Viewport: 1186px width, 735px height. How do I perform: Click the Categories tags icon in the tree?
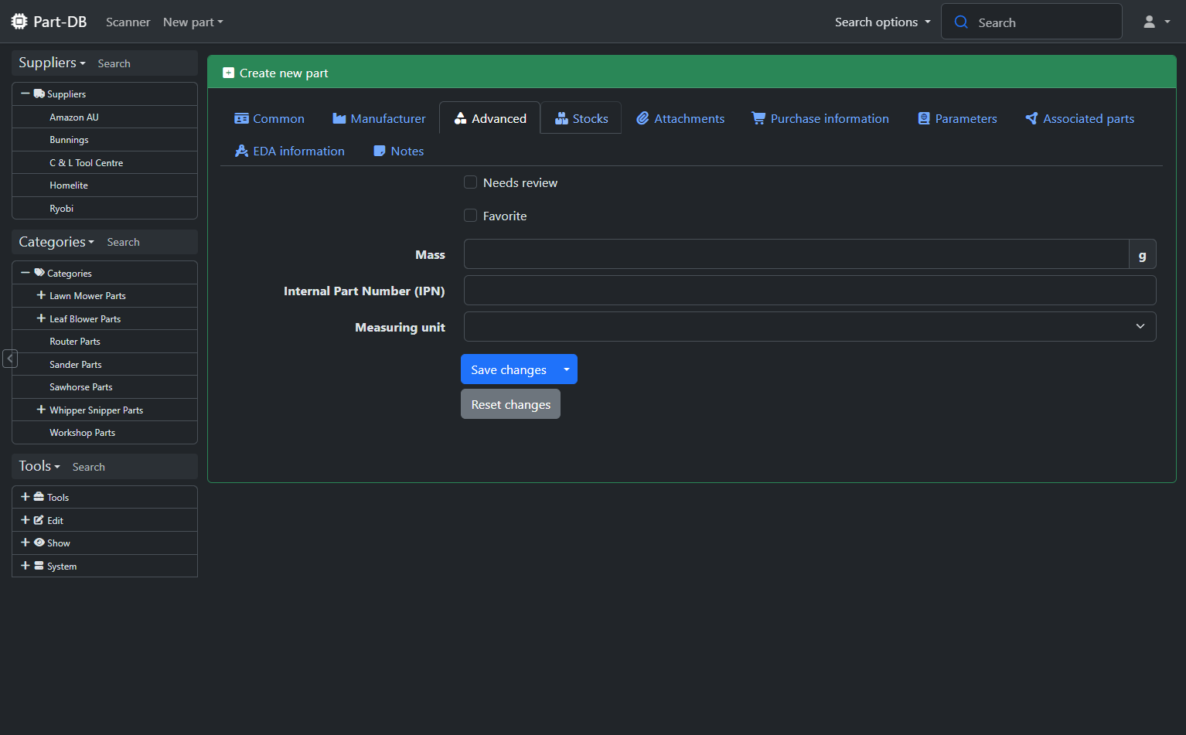[x=39, y=273]
